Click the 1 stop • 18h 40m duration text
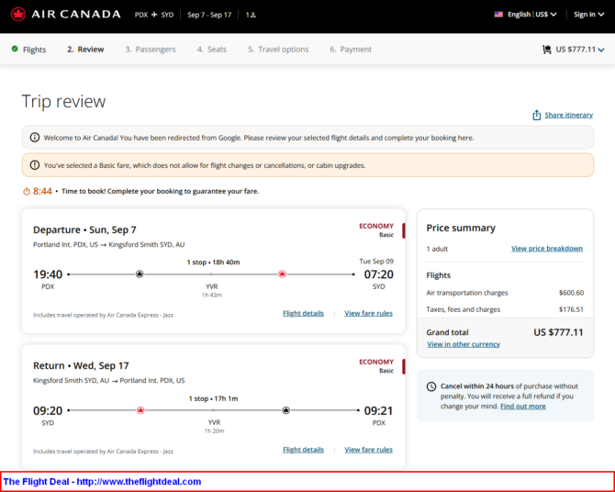This screenshot has height=492, width=615. click(213, 263)
